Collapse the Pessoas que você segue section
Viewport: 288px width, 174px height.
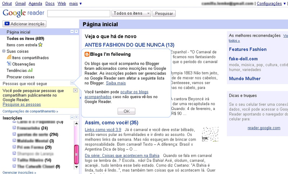coord(72,83)
